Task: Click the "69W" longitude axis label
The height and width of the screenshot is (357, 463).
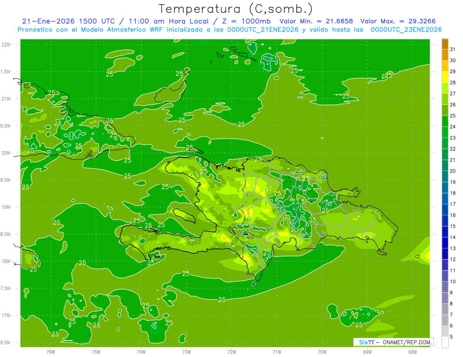Action: (x=367, y=352)
